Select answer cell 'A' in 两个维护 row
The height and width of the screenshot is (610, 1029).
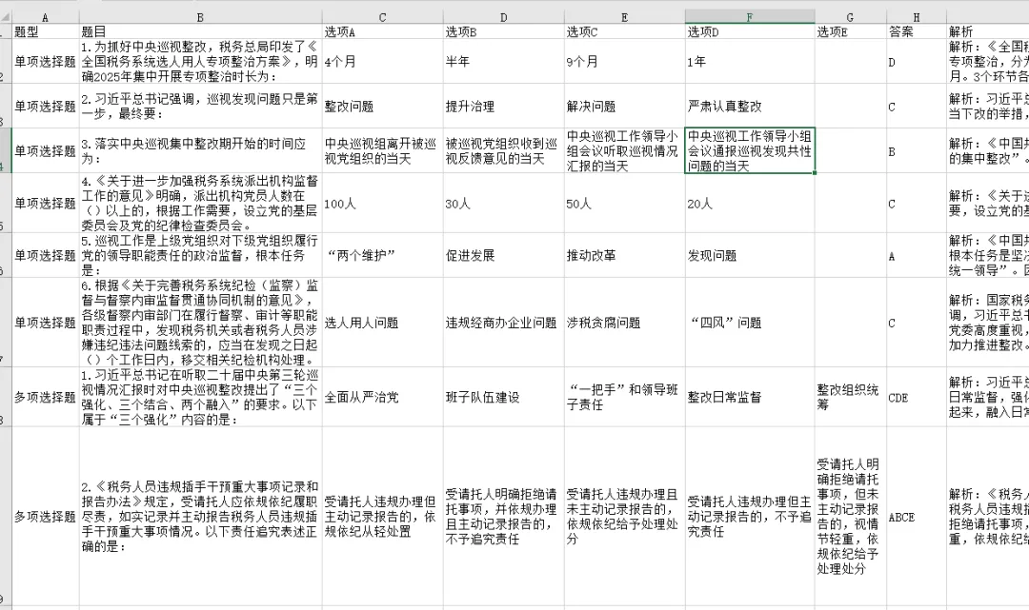tap(917, 255)
